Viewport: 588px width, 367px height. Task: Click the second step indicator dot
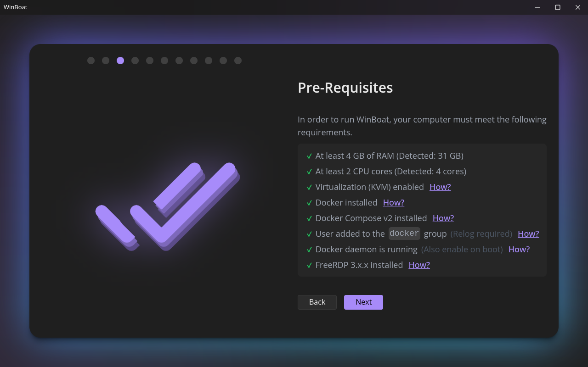coord(106,61)
